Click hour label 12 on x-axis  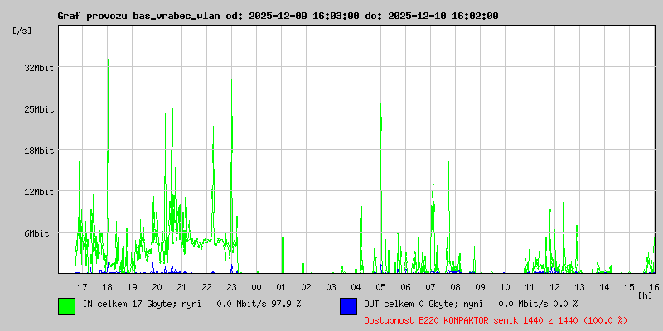click(554, 287)
